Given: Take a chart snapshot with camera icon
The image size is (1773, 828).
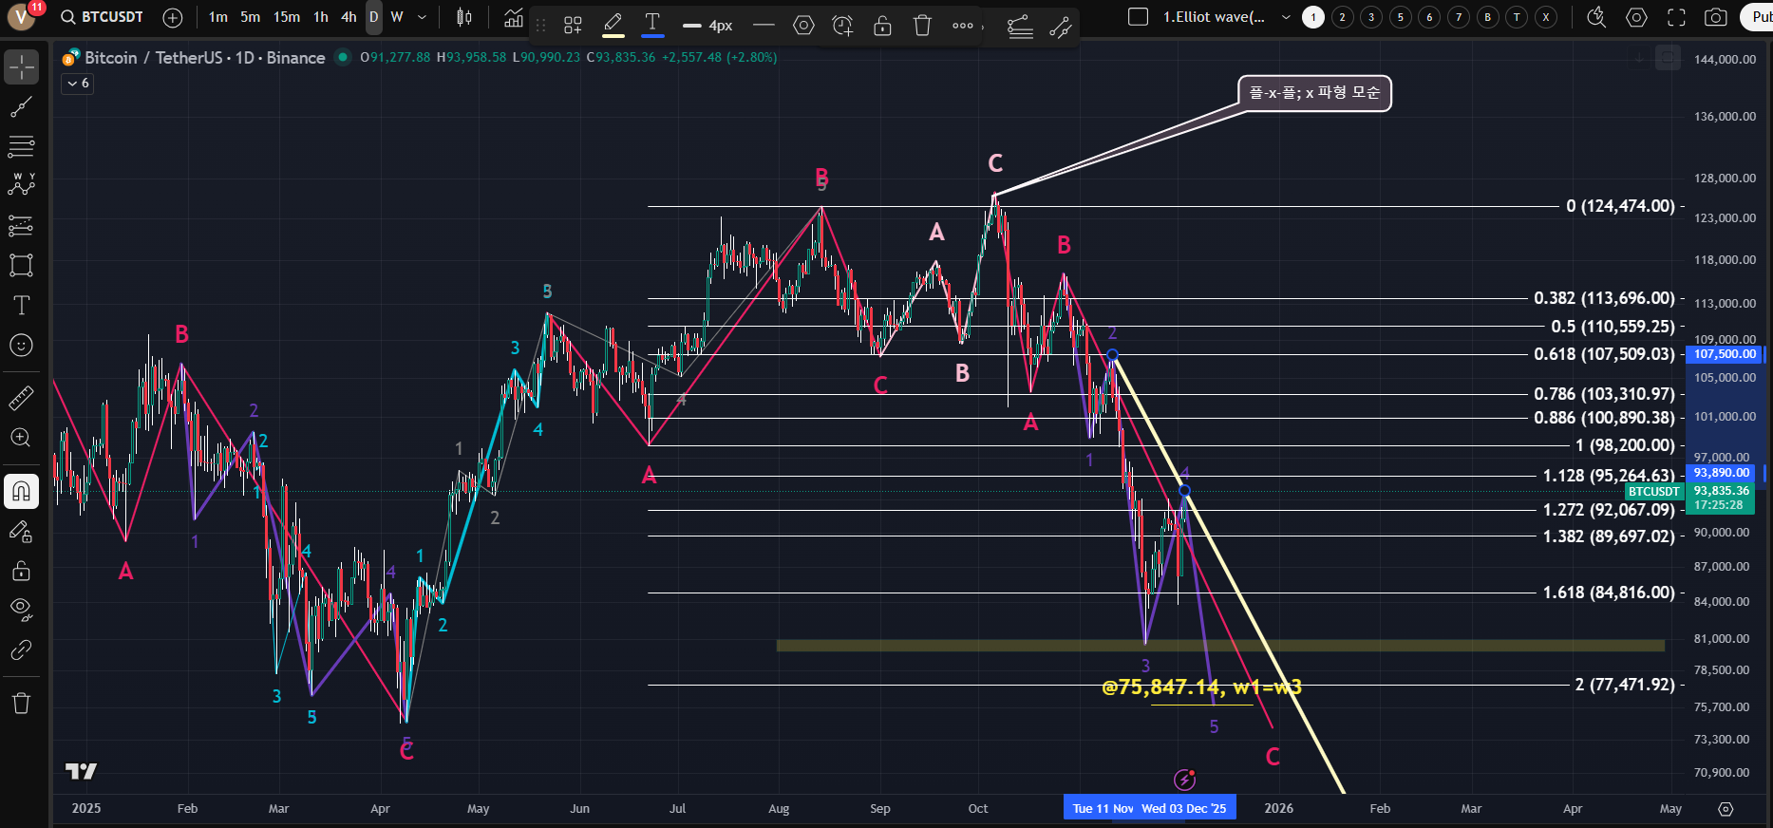Looking at the screenshot, I should [1715, 17].
